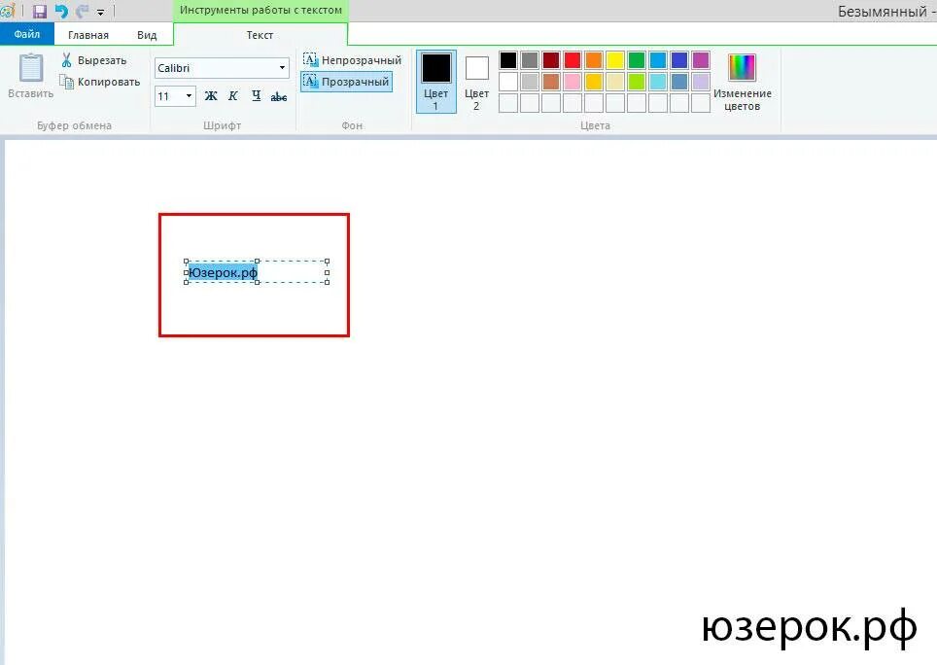This screenshot has width=937, height=665.
Task: Open Изменение цветов color editor
Action: pyautogui.click(x=743, y=82)
